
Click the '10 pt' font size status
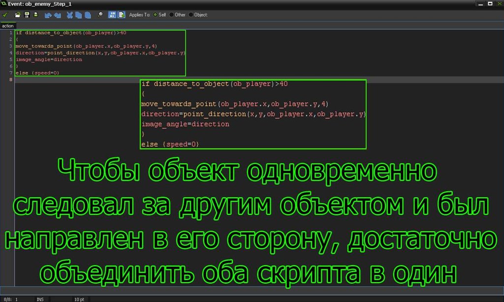79,300
